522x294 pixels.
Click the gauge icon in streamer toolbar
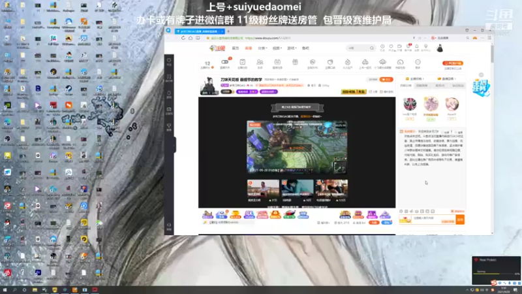pos(400,63)
